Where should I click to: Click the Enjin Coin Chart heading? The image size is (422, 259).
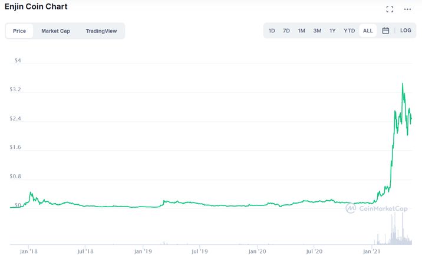(x=36, y=6)
